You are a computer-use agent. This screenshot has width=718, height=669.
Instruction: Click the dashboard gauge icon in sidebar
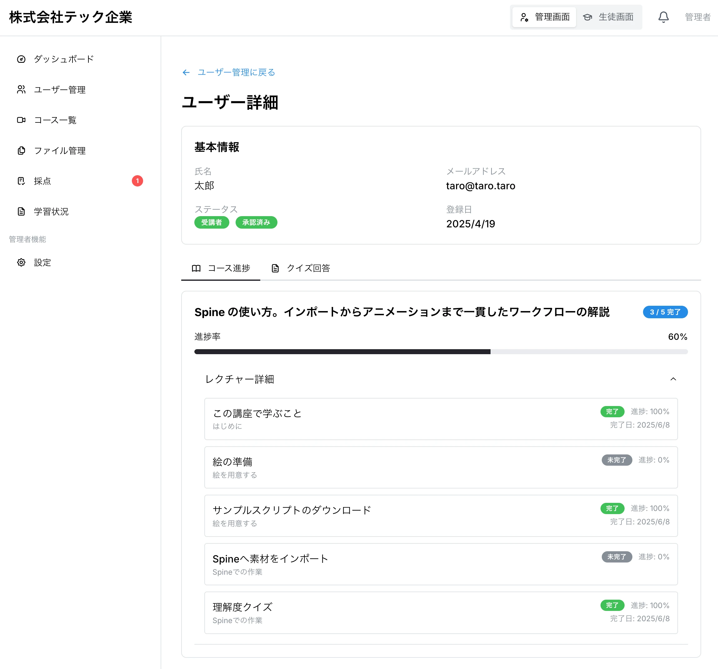click(21, 59)
